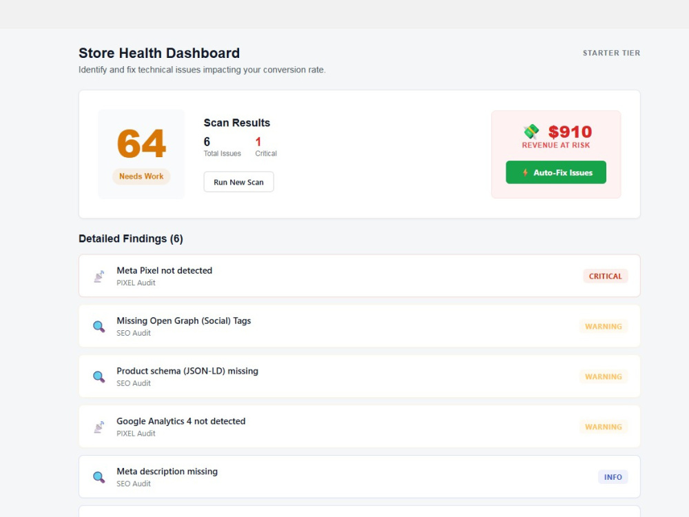Click SEO Audit label under Open Graph Tags
This screenshot has width=689, height=517.
coord(134,333)
